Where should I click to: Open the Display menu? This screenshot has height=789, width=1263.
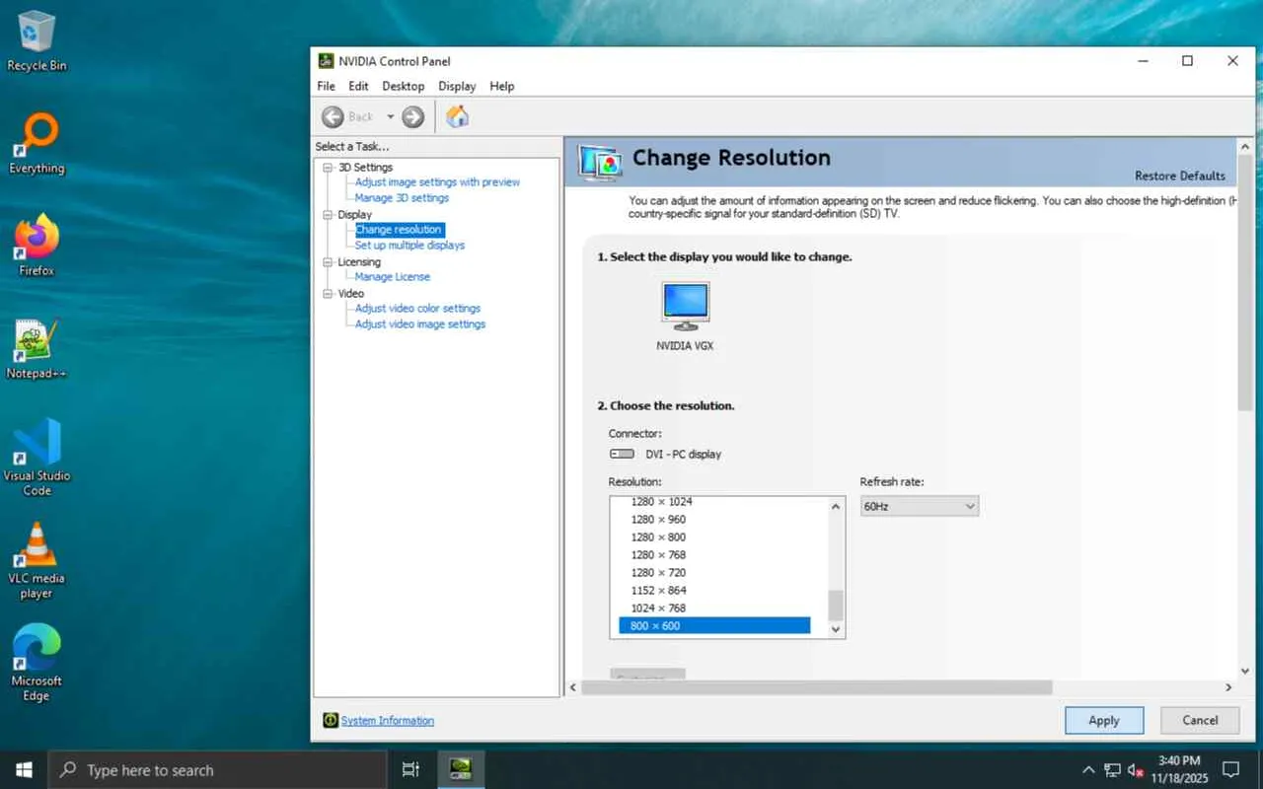[457, 87]
